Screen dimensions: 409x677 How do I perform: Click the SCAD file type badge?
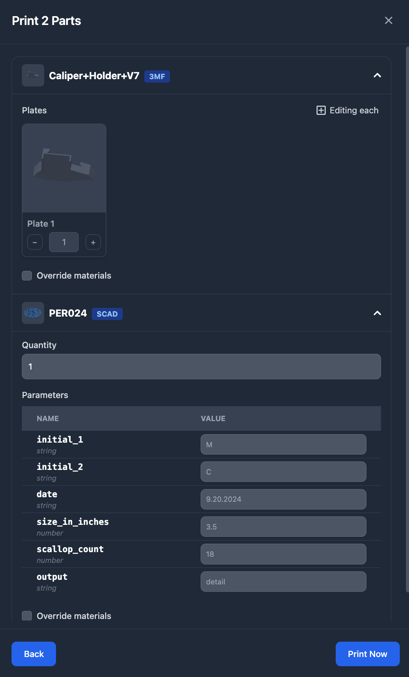(107, 314)
